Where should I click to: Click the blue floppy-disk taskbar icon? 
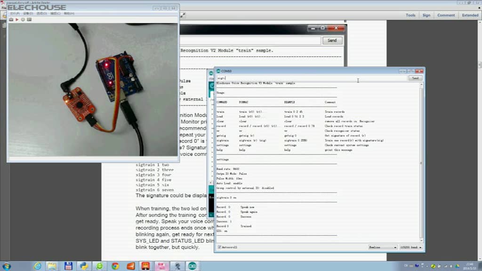68,266
